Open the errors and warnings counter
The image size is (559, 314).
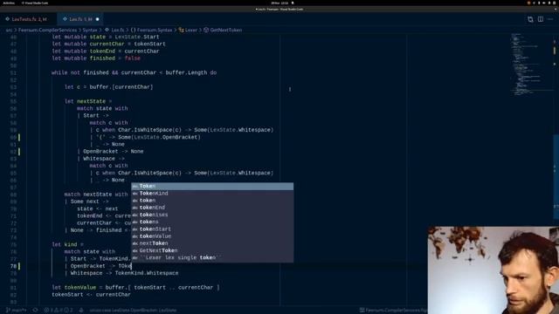pos(59,311)
